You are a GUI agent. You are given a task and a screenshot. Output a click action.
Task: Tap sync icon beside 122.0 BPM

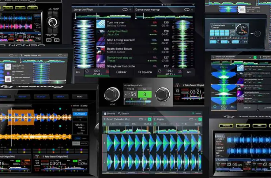tap(215, 107)
